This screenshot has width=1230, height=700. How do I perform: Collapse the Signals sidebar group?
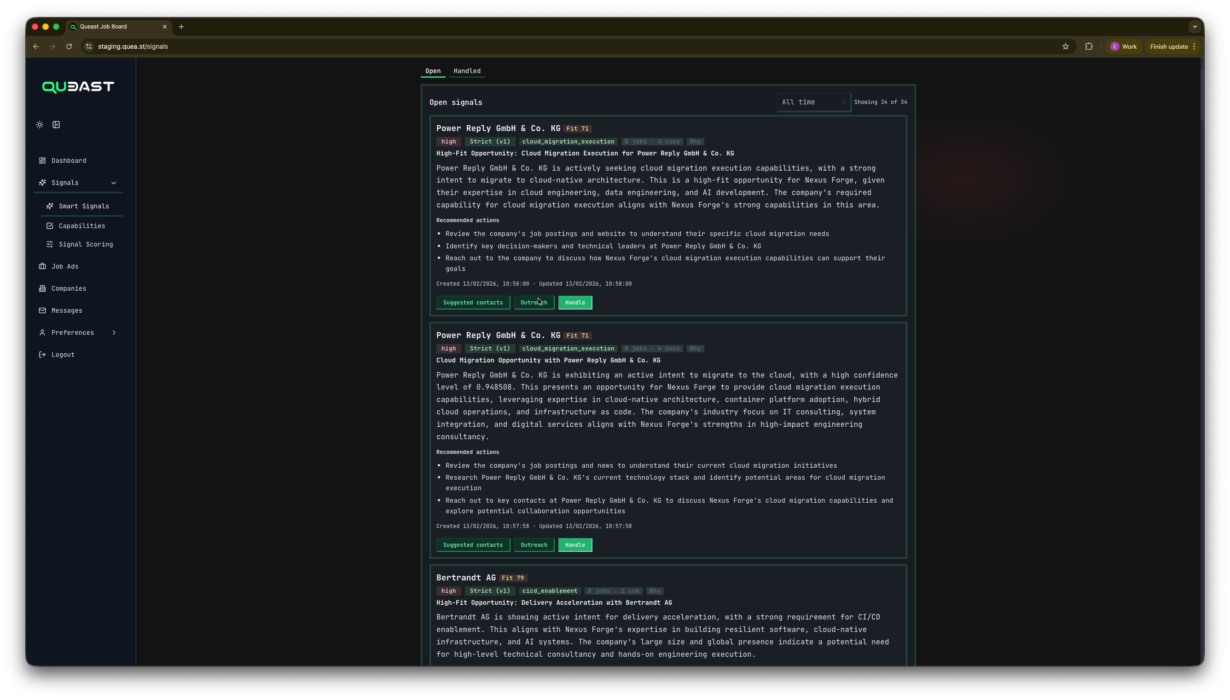coord(114,183)
